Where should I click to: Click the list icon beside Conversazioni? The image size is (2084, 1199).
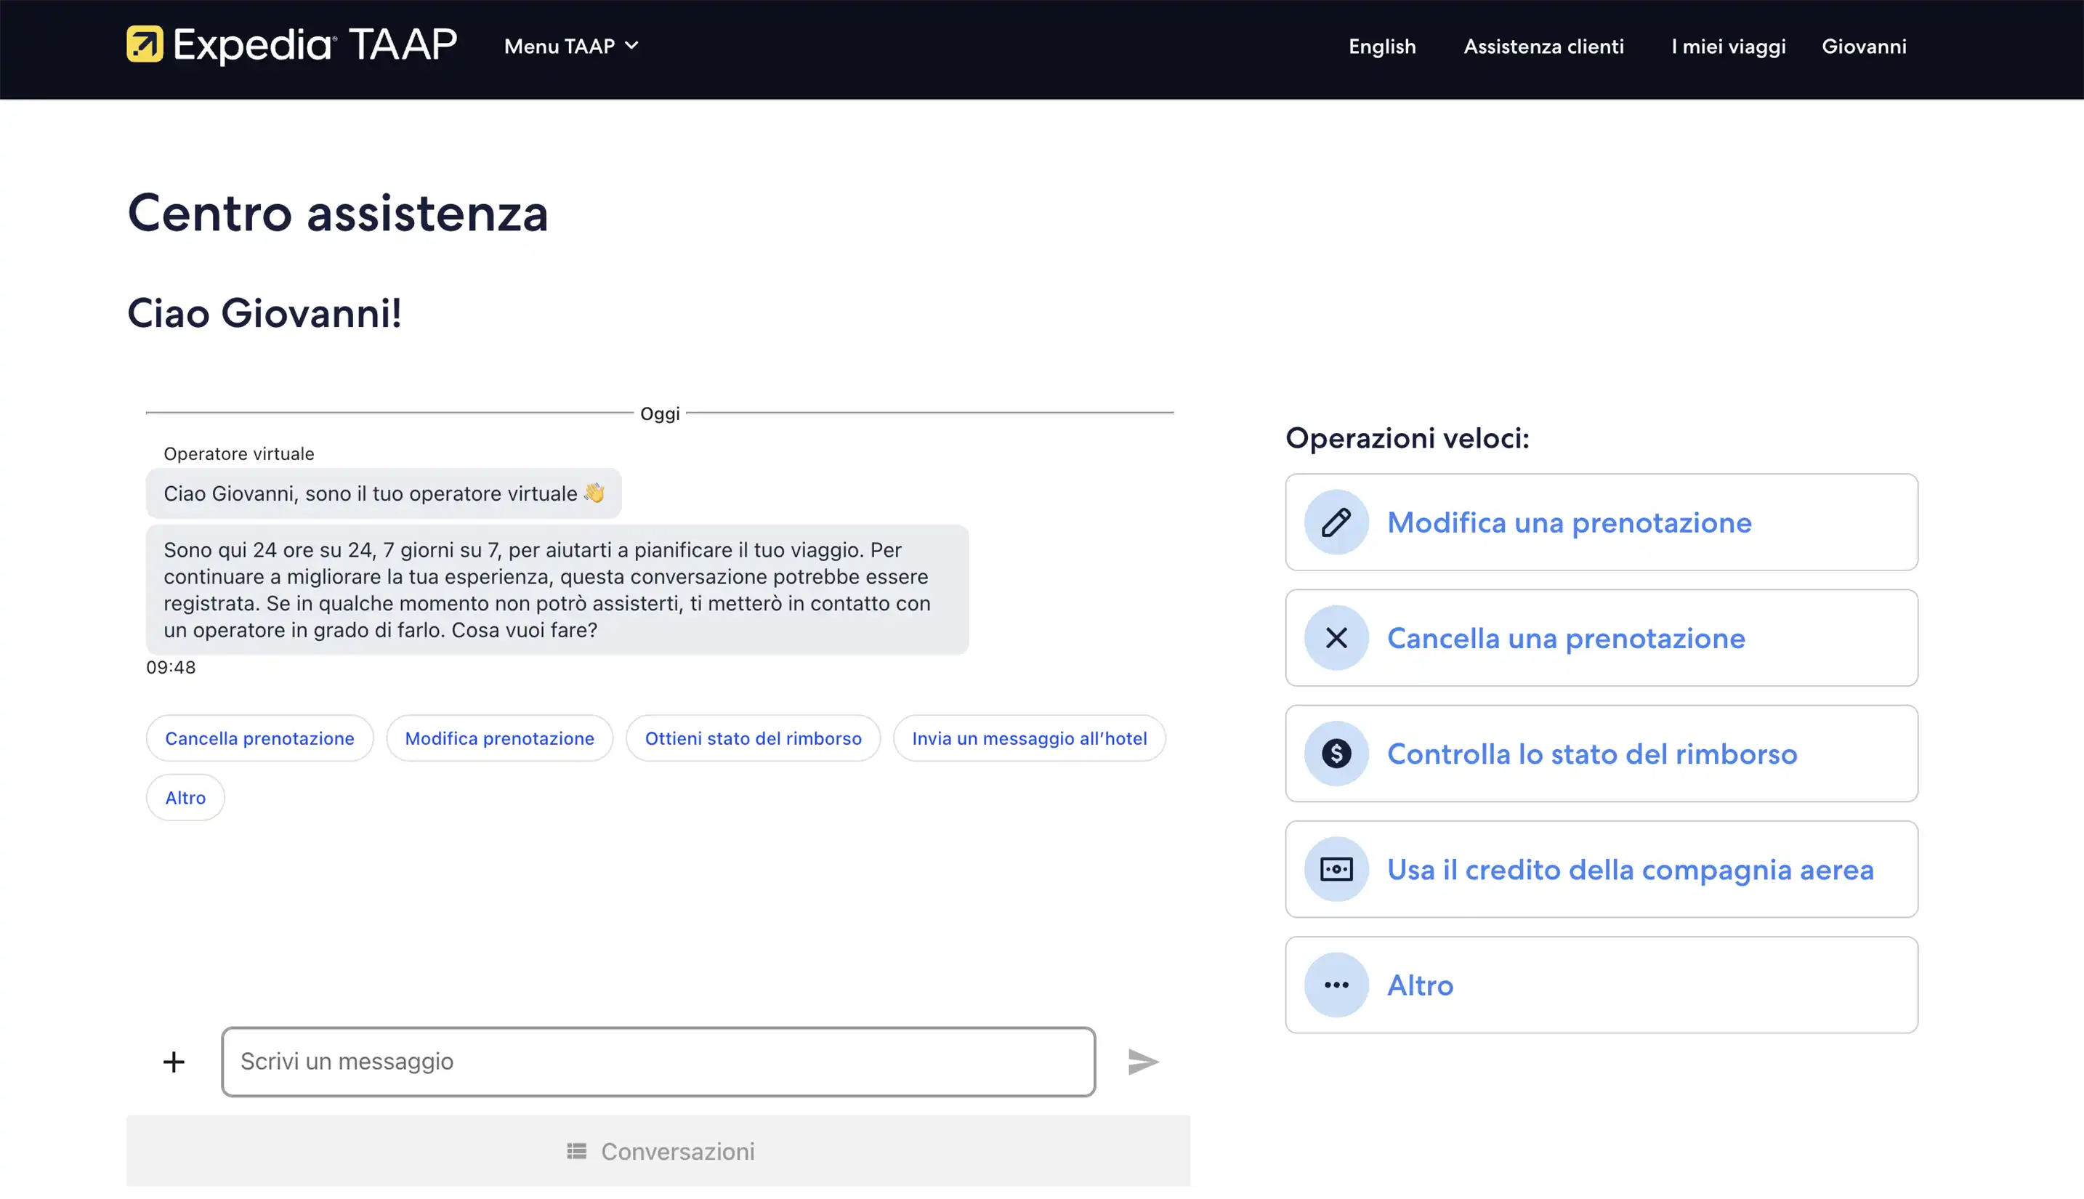[576, 1150]
